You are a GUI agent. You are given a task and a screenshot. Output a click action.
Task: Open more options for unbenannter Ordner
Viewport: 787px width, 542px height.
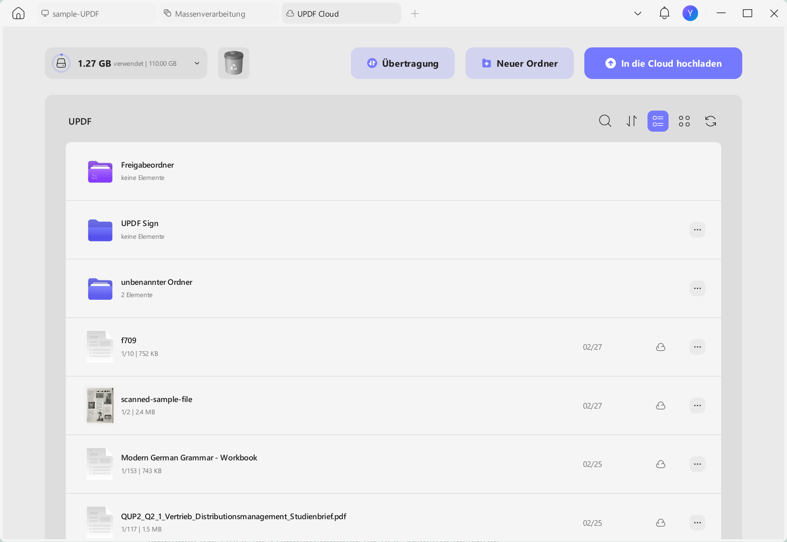point(698,288)
